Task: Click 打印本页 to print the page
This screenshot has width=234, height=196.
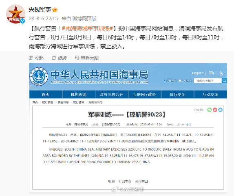Action: point(125,181)
